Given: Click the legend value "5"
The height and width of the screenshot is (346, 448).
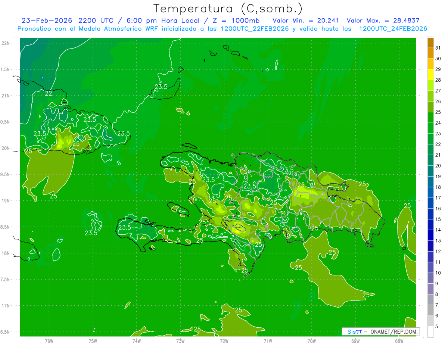Looking at the screenshot, I should pos(437,327).
